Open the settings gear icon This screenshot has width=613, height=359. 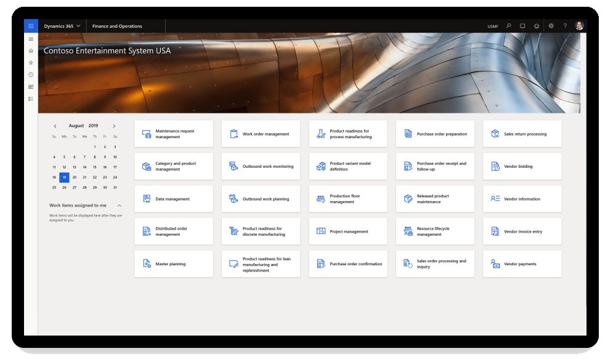coord(551,26)
